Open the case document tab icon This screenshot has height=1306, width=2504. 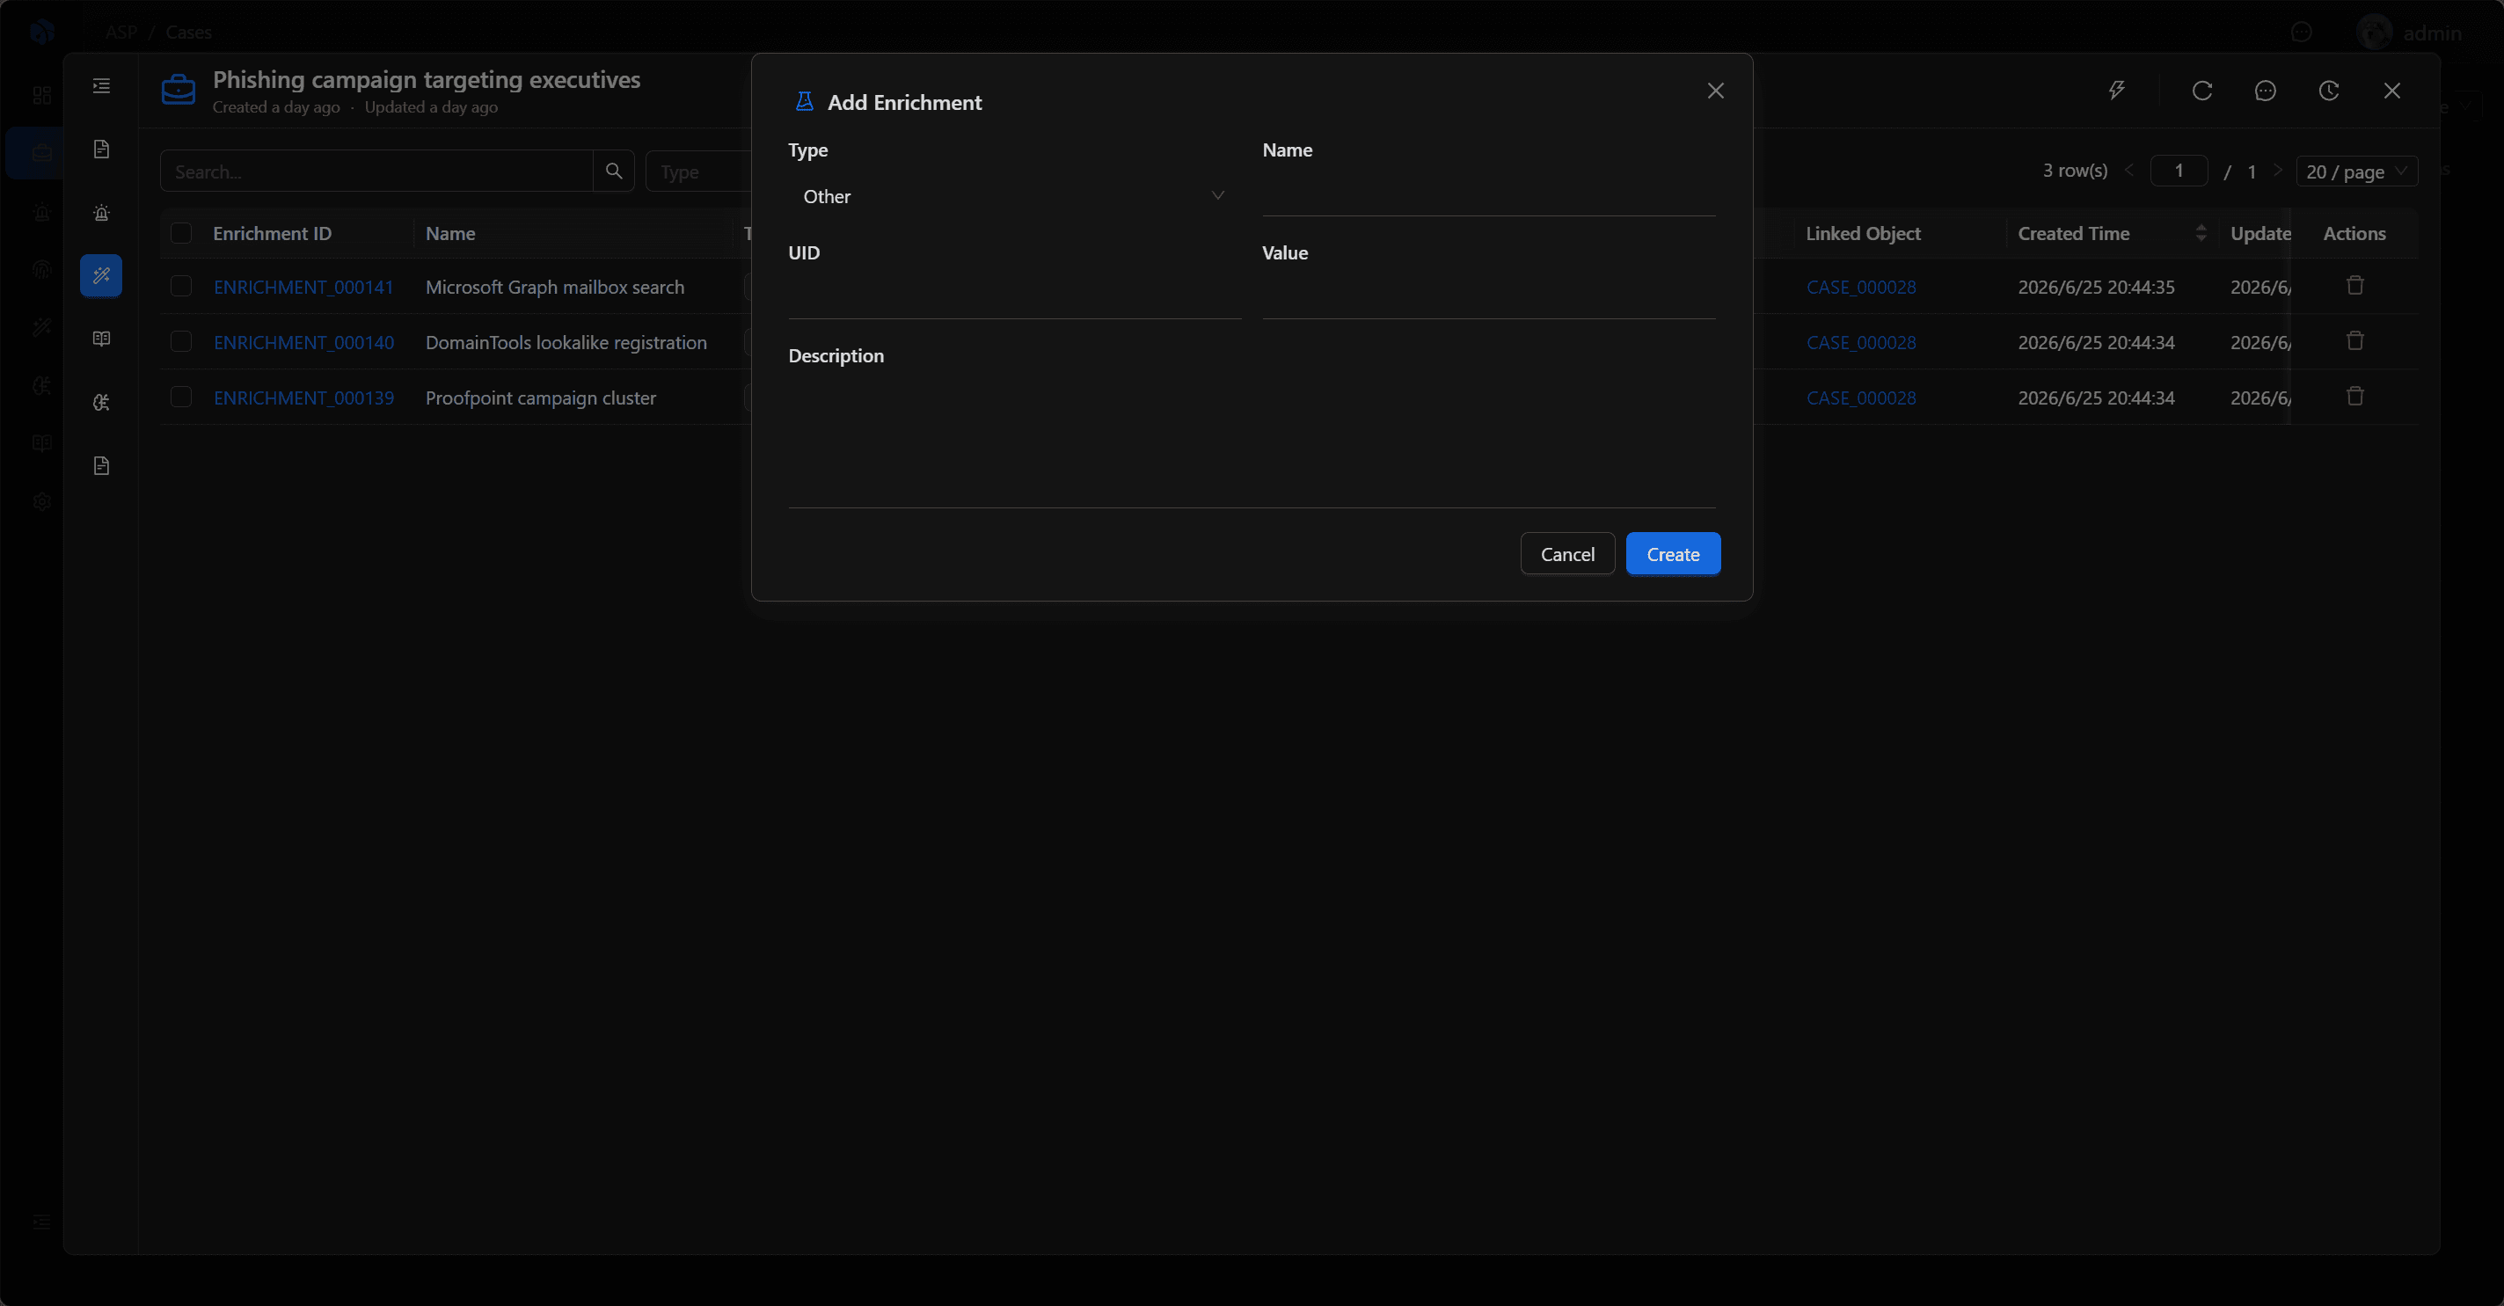point(101,149)
